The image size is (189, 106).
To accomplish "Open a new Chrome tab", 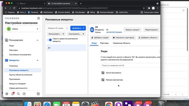I will tap(81, 4).
